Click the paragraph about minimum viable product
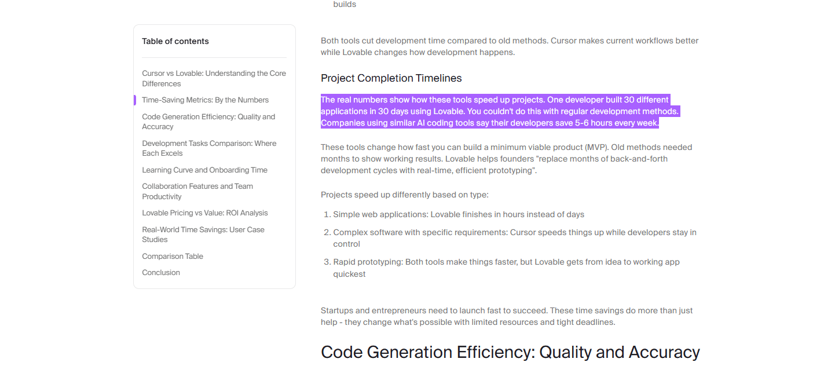Image resolution: width=835 pixels, height=366 pixels. [x=507, y=159]
